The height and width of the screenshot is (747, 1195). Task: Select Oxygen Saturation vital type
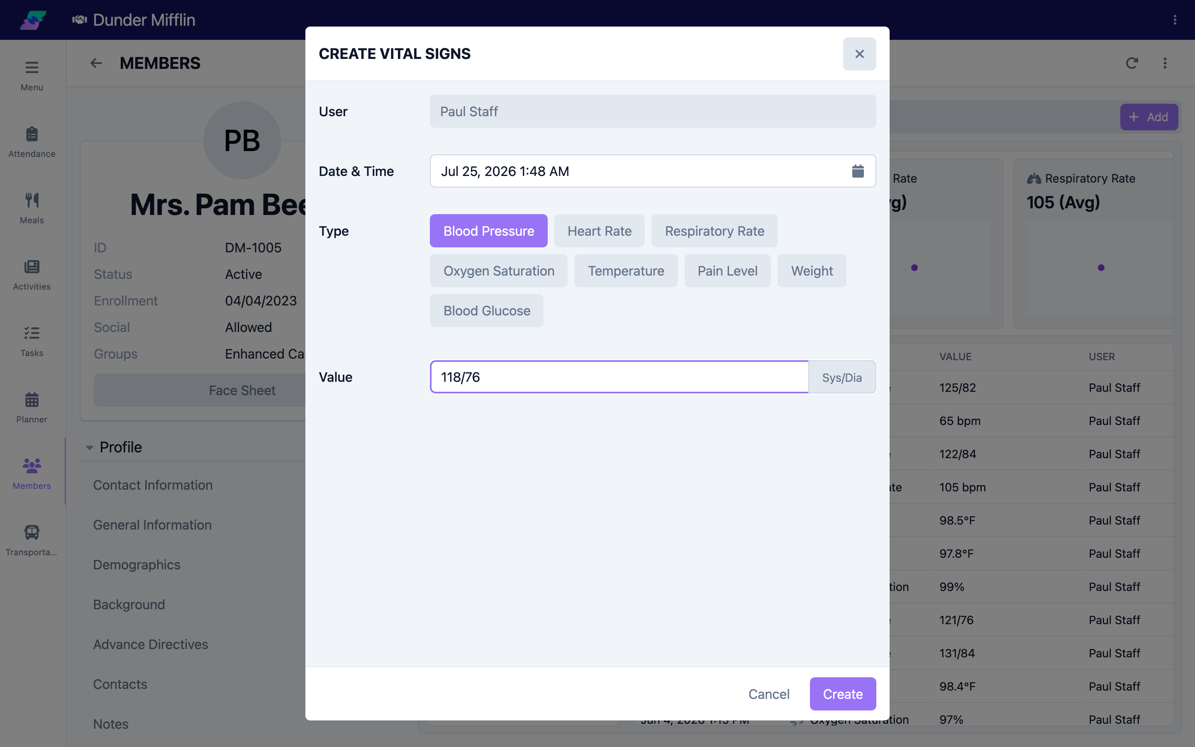tap(499, 271)
